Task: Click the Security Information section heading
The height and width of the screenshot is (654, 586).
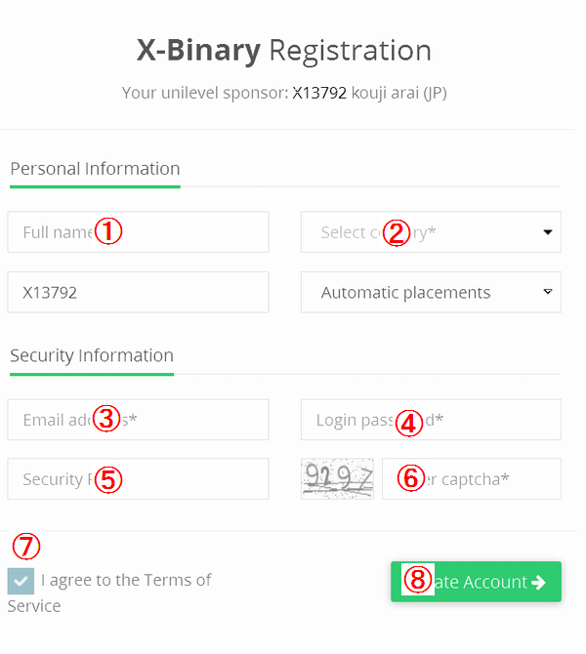Action: tap(92, 355)
